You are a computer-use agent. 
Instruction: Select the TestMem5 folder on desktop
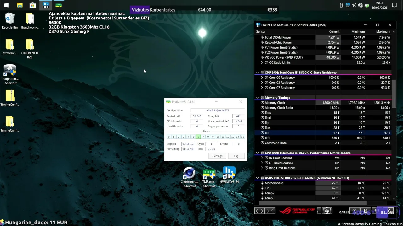click(10, 47)
